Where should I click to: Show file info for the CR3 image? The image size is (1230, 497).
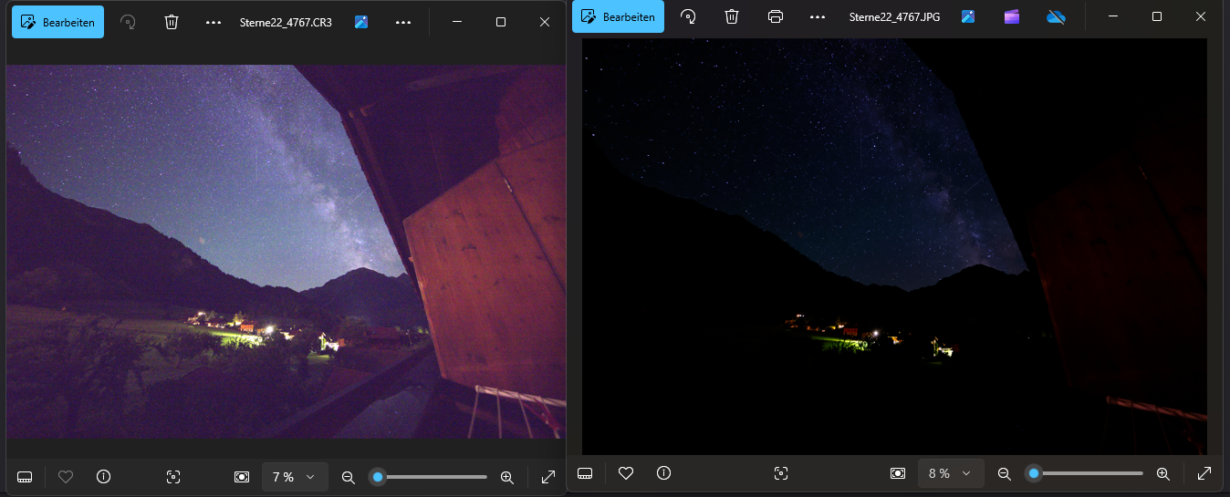point(104,477)
